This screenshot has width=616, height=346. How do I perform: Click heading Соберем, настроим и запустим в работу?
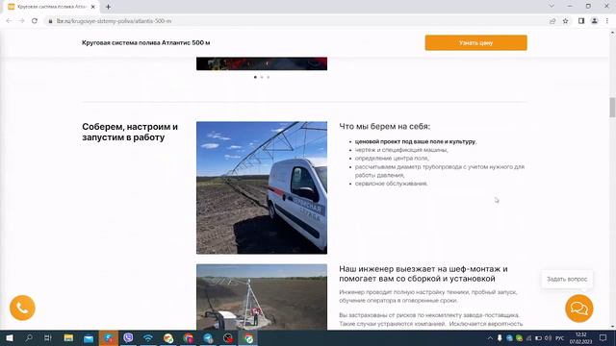[130, 132]
